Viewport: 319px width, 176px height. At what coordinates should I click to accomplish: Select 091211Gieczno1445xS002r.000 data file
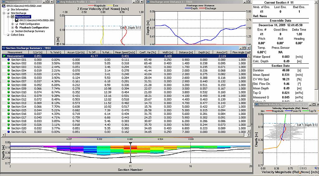[37, 20]
